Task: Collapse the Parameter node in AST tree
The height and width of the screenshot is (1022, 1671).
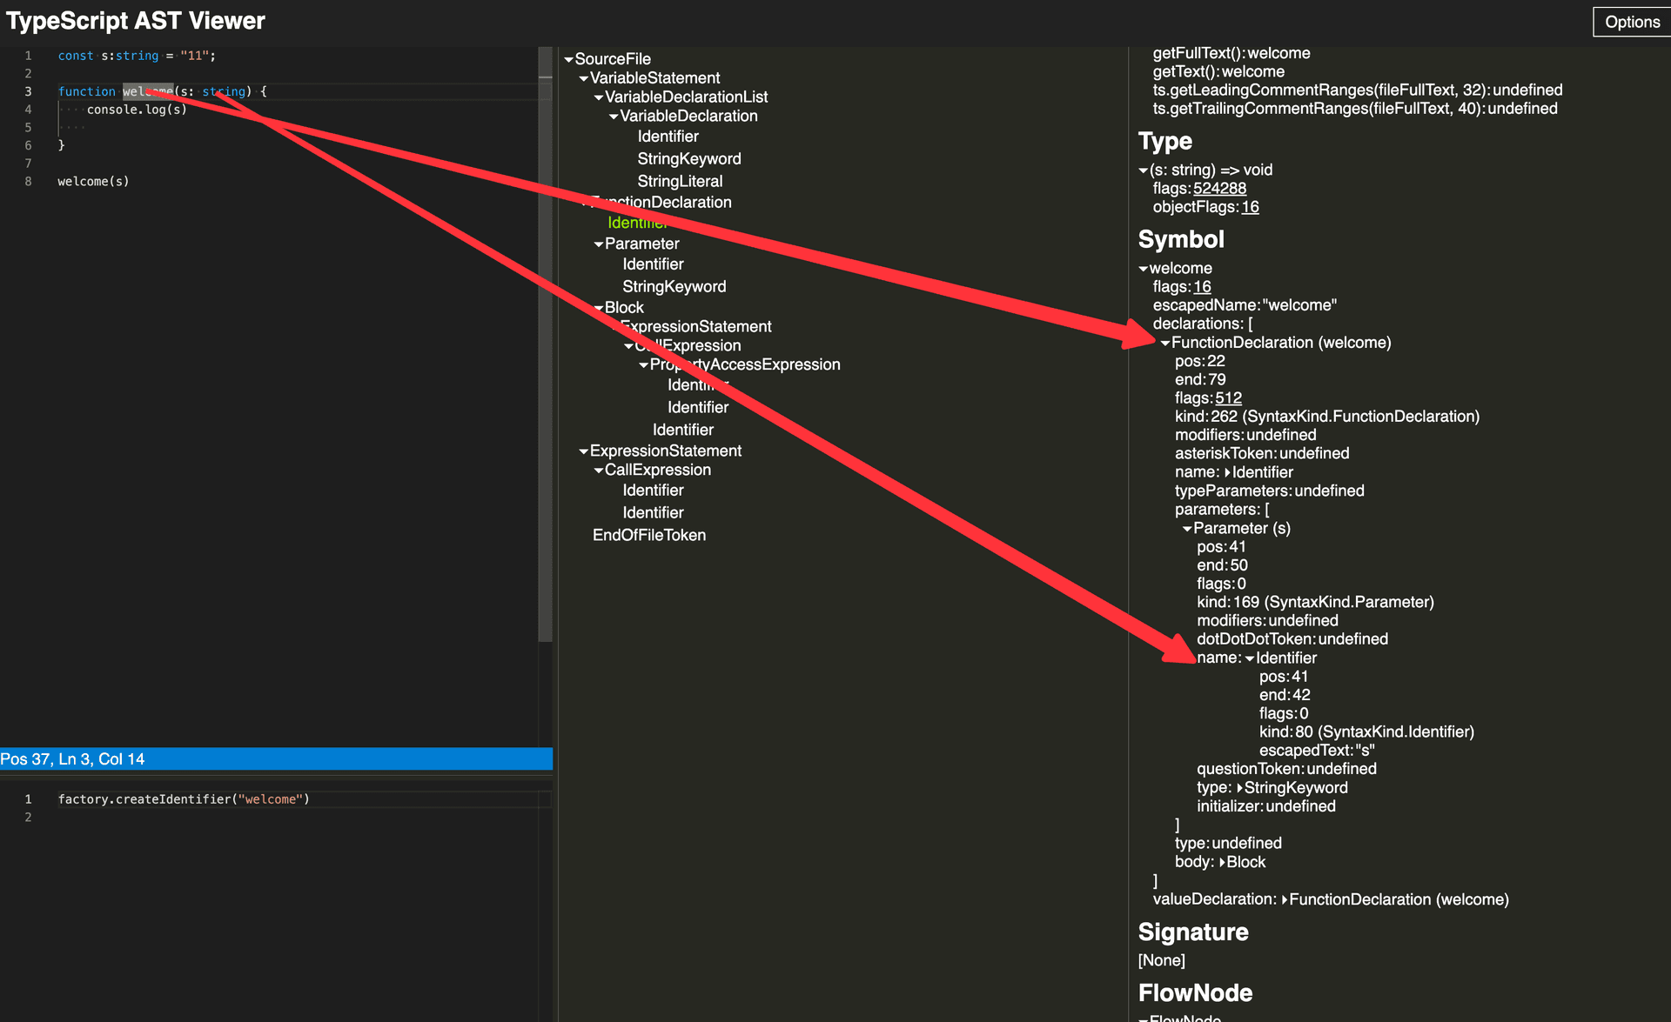Action: click(x=599, y=244)
